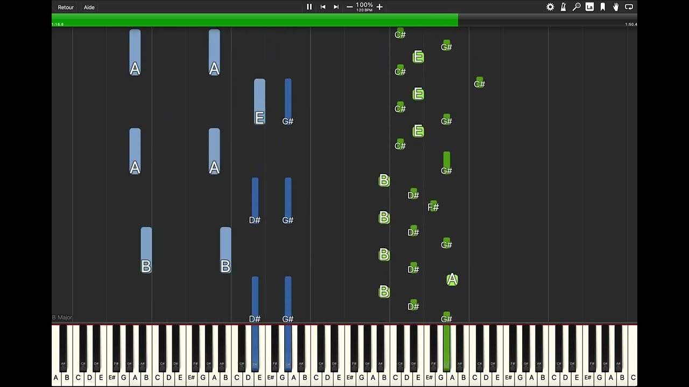Click the green F# falling note
The width and height of the screenshot is (689, 387).
(433, 206)
